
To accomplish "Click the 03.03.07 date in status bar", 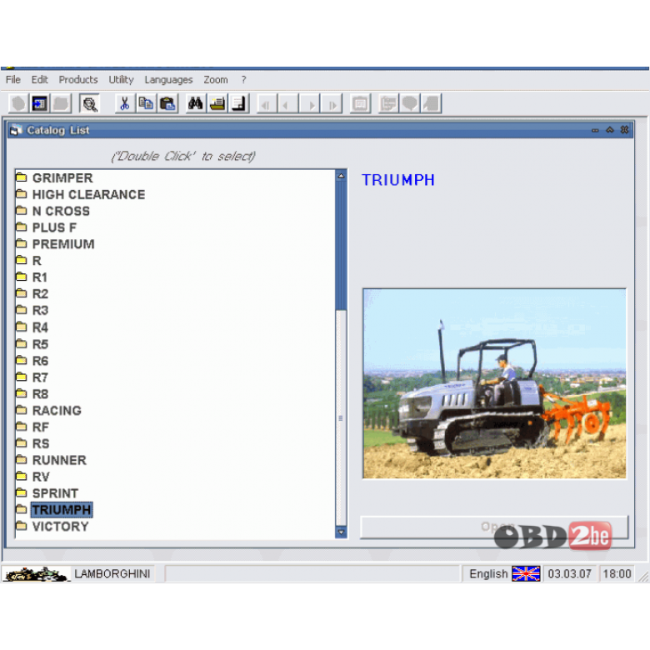I will coord(569,574).
